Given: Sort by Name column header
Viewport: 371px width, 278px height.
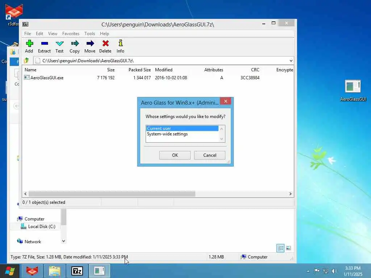Looking at the screenshot, I should click(30, 70).
